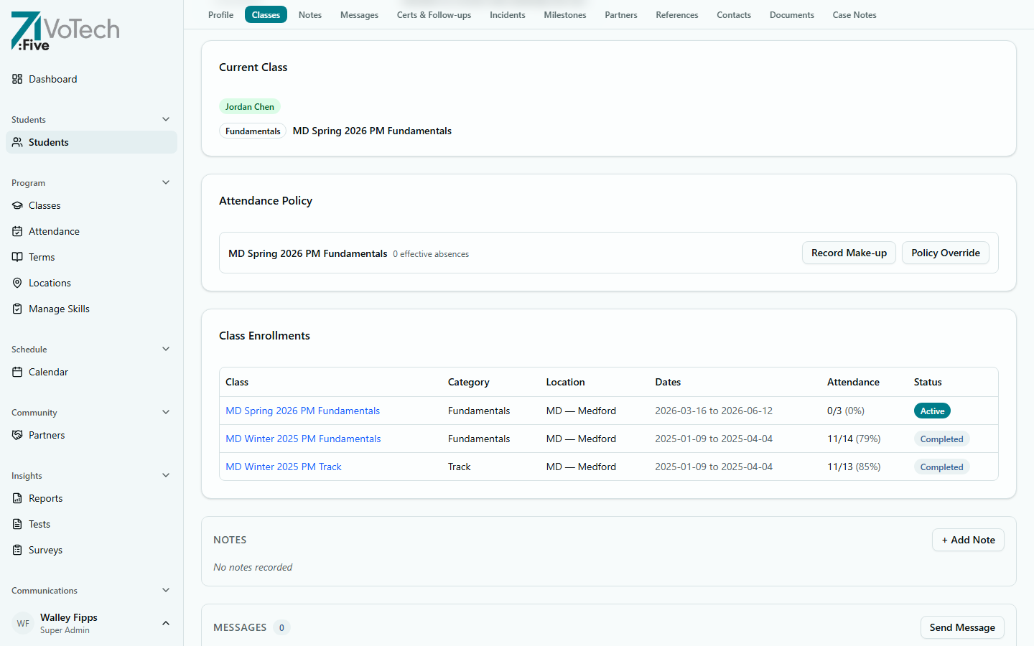
Task: Click the Active status badge
Action: (932, 411)
